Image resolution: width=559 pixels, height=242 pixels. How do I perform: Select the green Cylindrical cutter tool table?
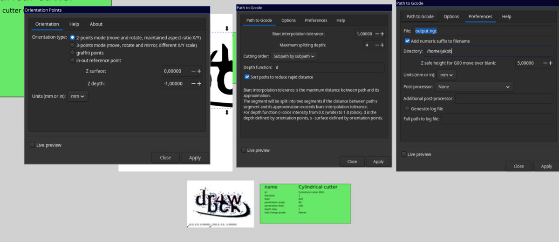pyautogui.click(x=305, y=203)
